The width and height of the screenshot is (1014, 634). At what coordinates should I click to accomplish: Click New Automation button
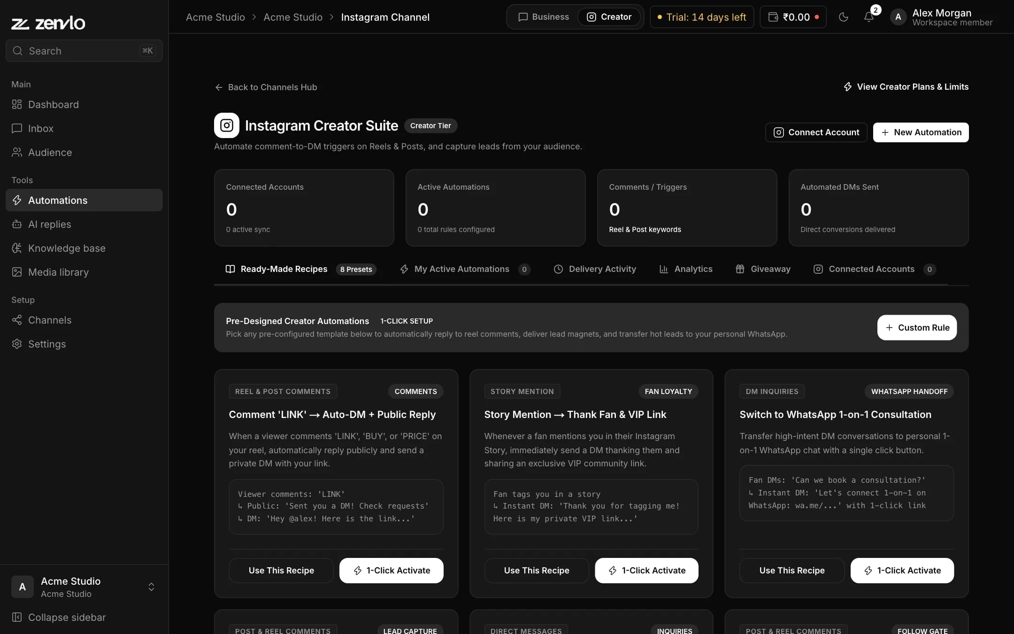pos(921,132)
